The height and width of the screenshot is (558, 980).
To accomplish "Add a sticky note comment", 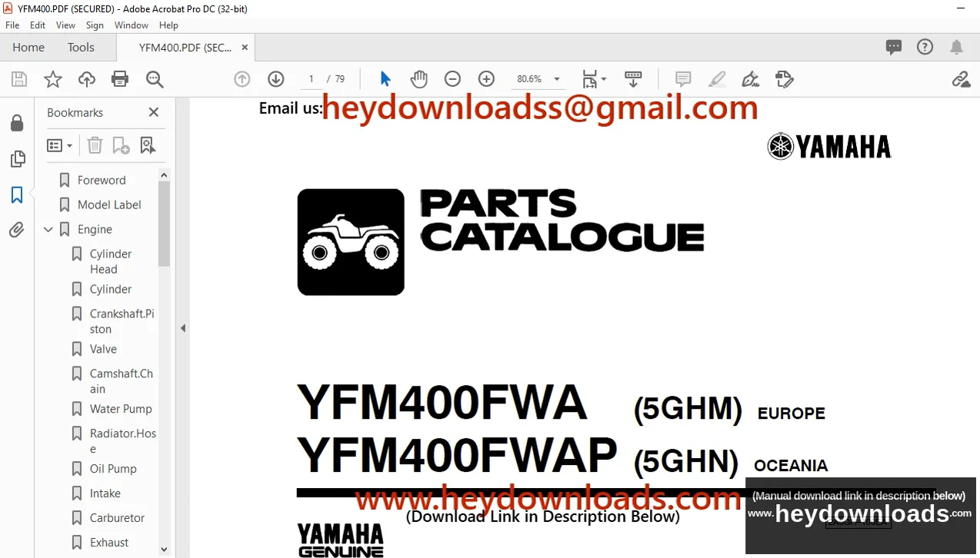I will [x=682, y=79].
